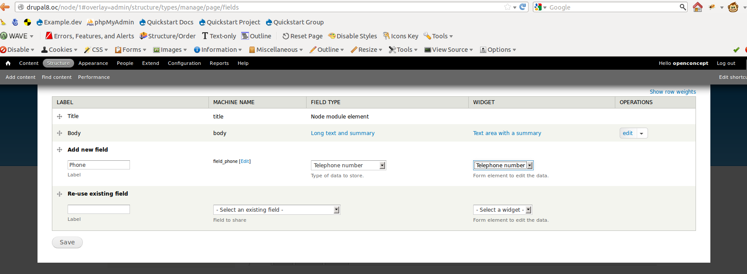This screenshot has height=274, width=747.
Task: Open Web Developer CSS menu
Action: pos(96,50)
